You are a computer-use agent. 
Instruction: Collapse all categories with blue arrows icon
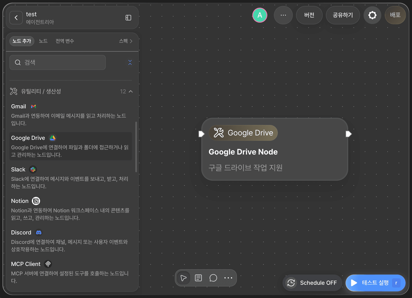pyautogui.click(x=130, y=63)
